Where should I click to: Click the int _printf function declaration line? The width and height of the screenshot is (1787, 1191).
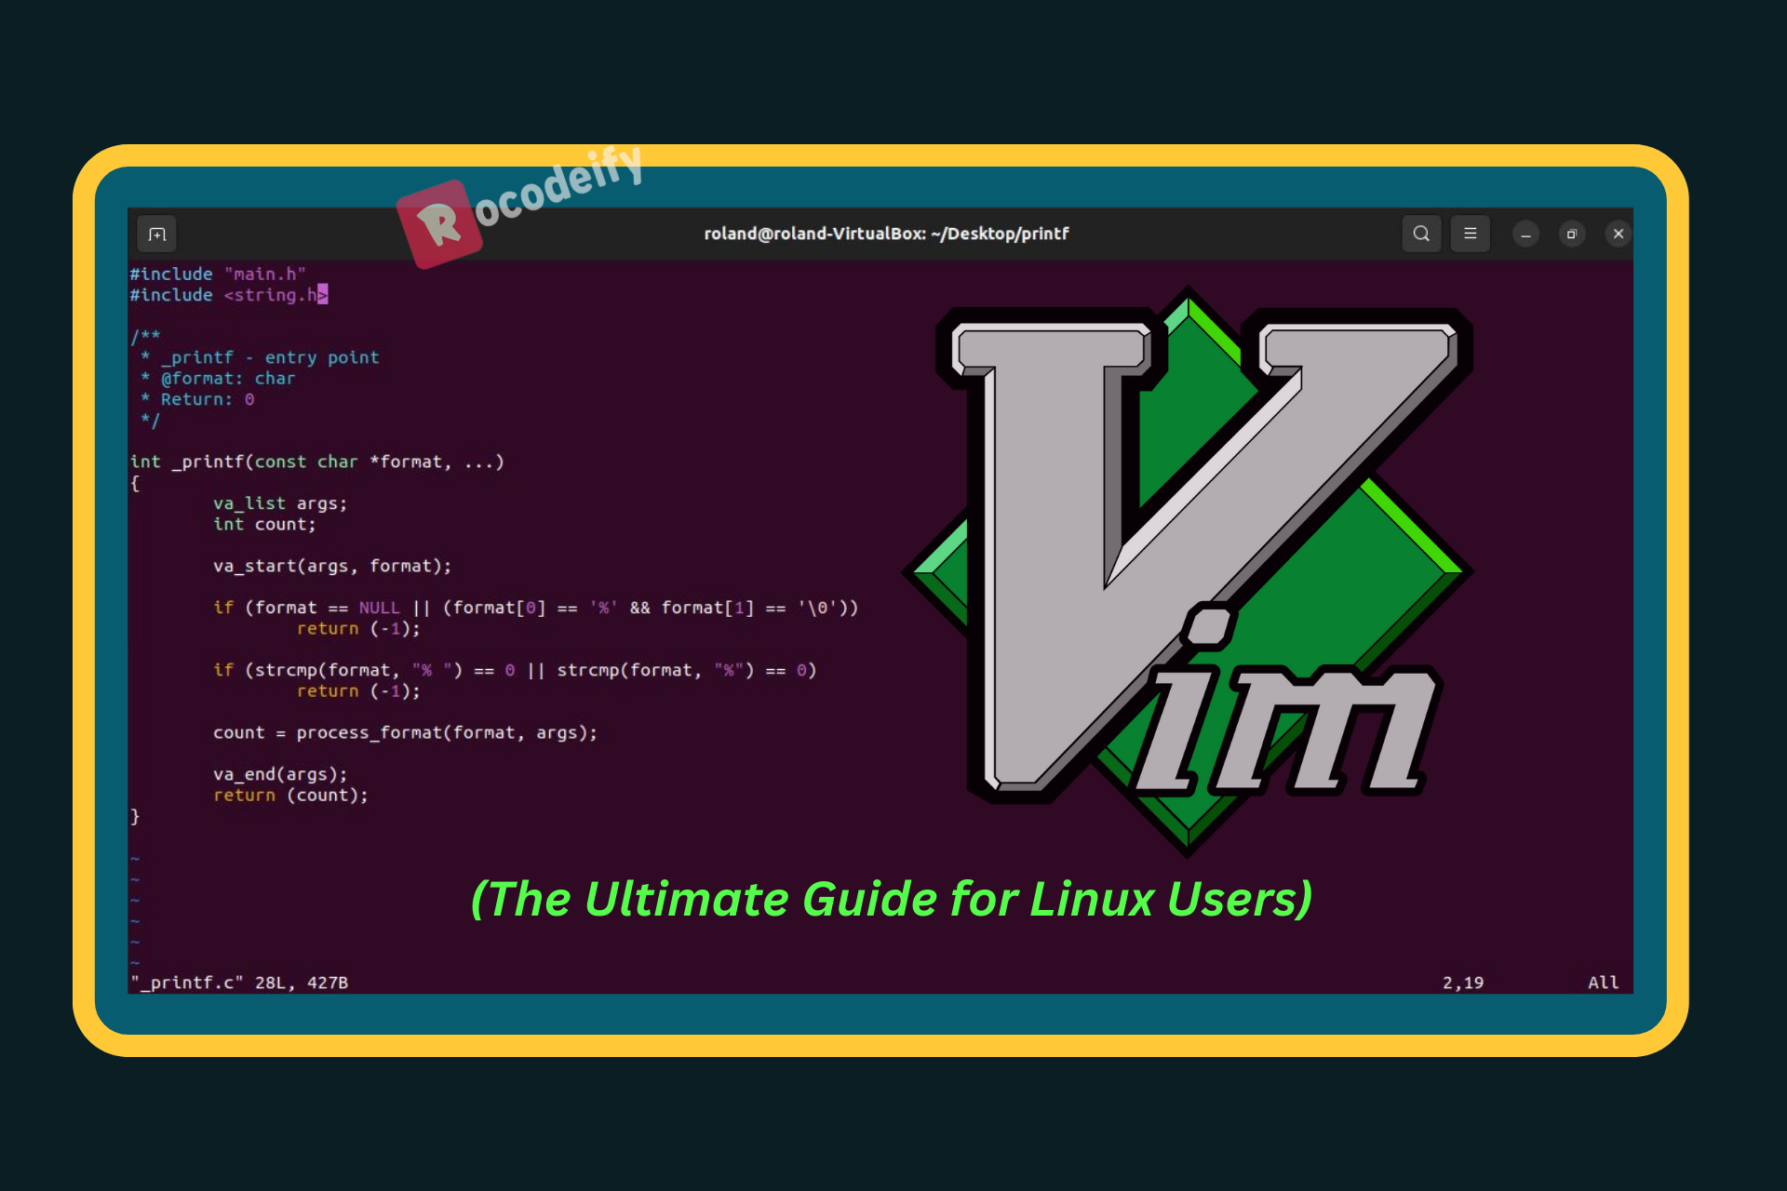coord(316,462)
